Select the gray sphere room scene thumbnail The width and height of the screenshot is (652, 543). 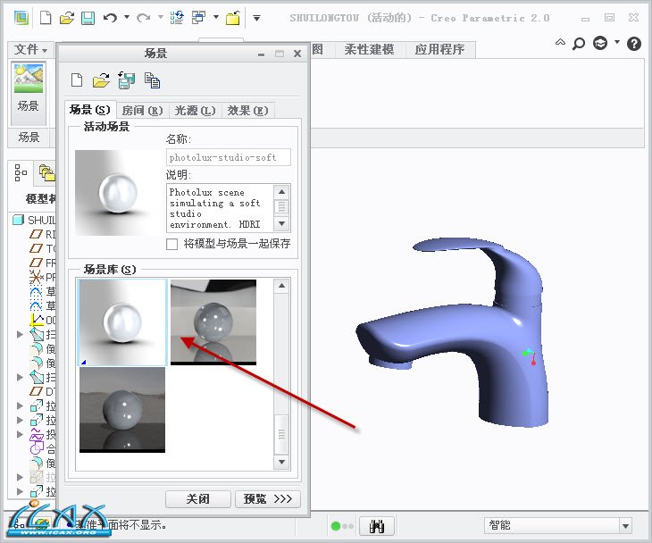tap(213, 322)
